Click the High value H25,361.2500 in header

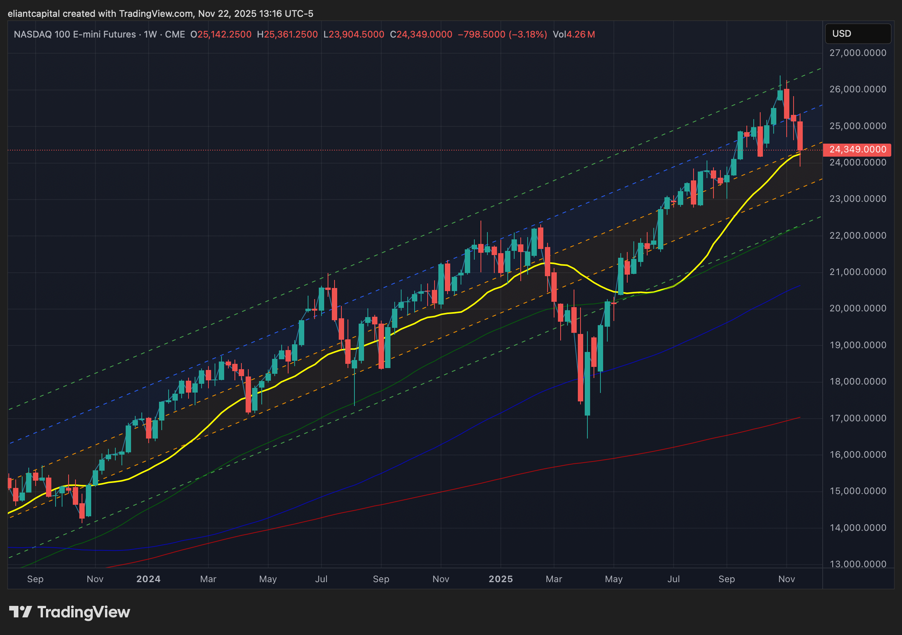287,34
